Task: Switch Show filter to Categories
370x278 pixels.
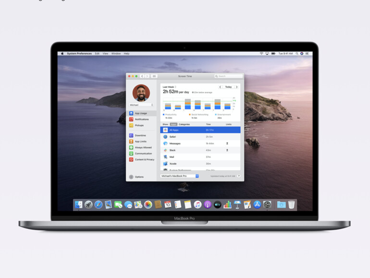Action: coord(184,125)
